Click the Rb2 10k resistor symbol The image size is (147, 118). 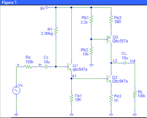[91, 51]
